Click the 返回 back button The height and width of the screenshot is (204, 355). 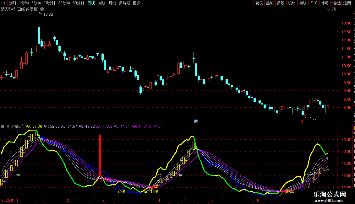pos(347,3)
